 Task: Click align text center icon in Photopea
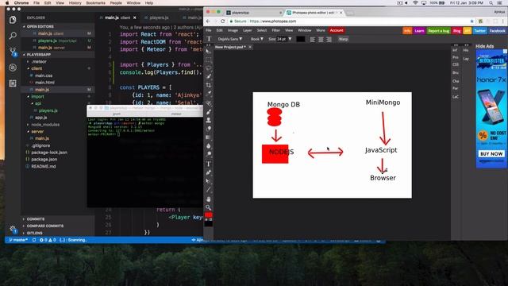(321, 39)
